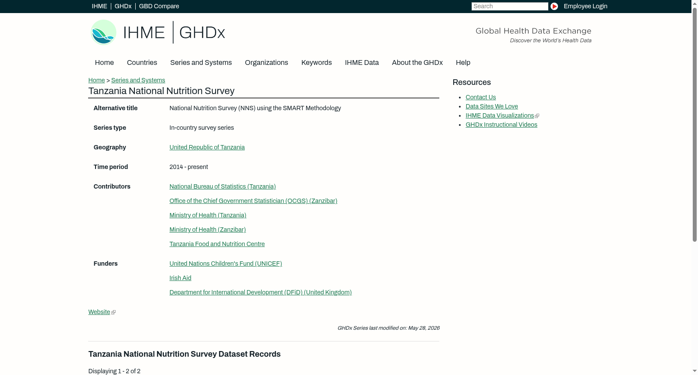Click the page title Tanzania National Nutrition Survey

[x=161, y=91]
